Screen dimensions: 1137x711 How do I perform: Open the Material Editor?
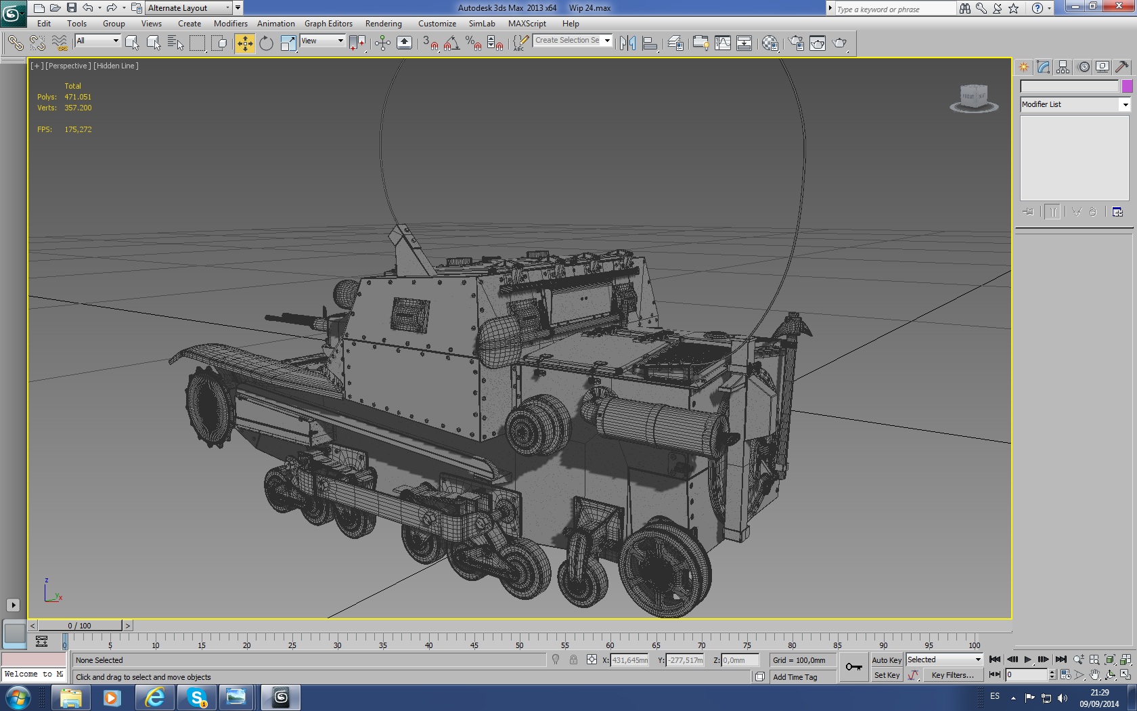click(770, 43)
